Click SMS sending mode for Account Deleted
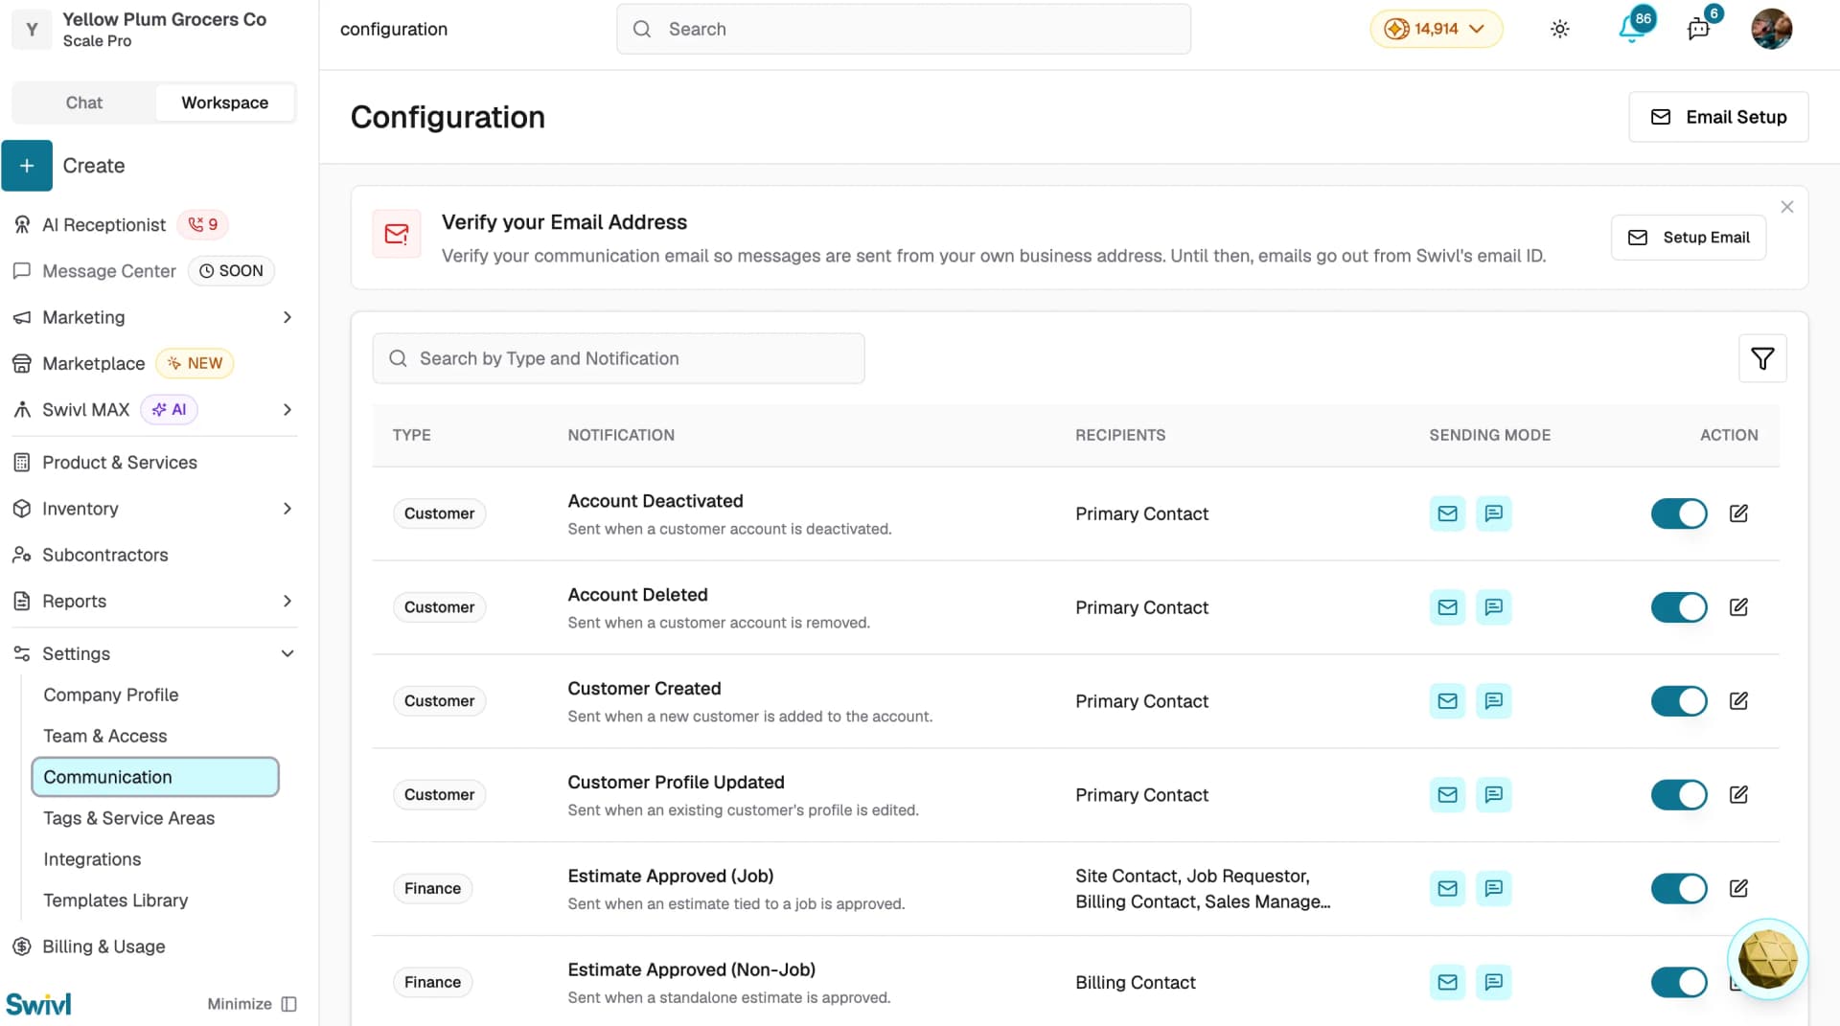This screenshot has height=1026, width=1840. coord(1493,607)
